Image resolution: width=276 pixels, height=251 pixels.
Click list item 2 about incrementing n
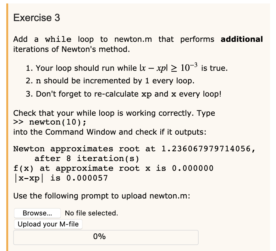(110, 81)
